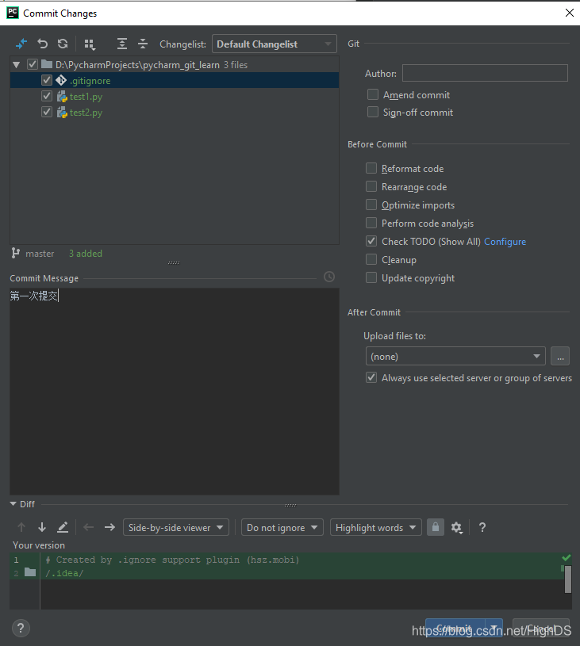Open the Group By icon menu
The width and height of the screenshot is (580, 646).
(x=90, y=44)
